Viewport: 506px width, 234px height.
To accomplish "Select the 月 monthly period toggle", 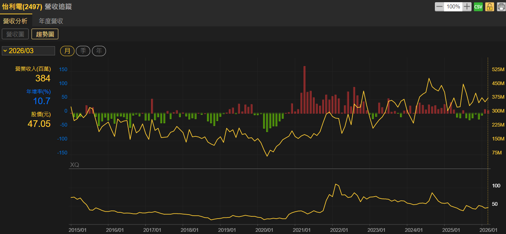I will click(x=67, y=51).
